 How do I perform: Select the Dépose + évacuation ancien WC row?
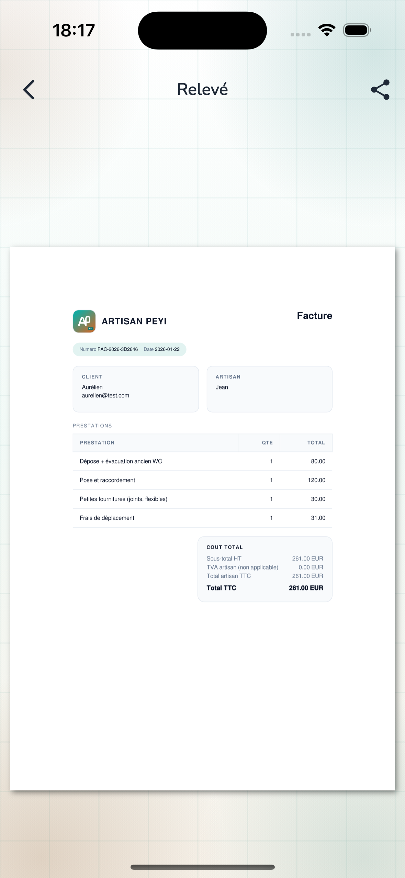pos(202,461)
